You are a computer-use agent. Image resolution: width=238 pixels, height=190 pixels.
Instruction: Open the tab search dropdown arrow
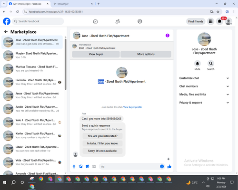click(4, 4)
